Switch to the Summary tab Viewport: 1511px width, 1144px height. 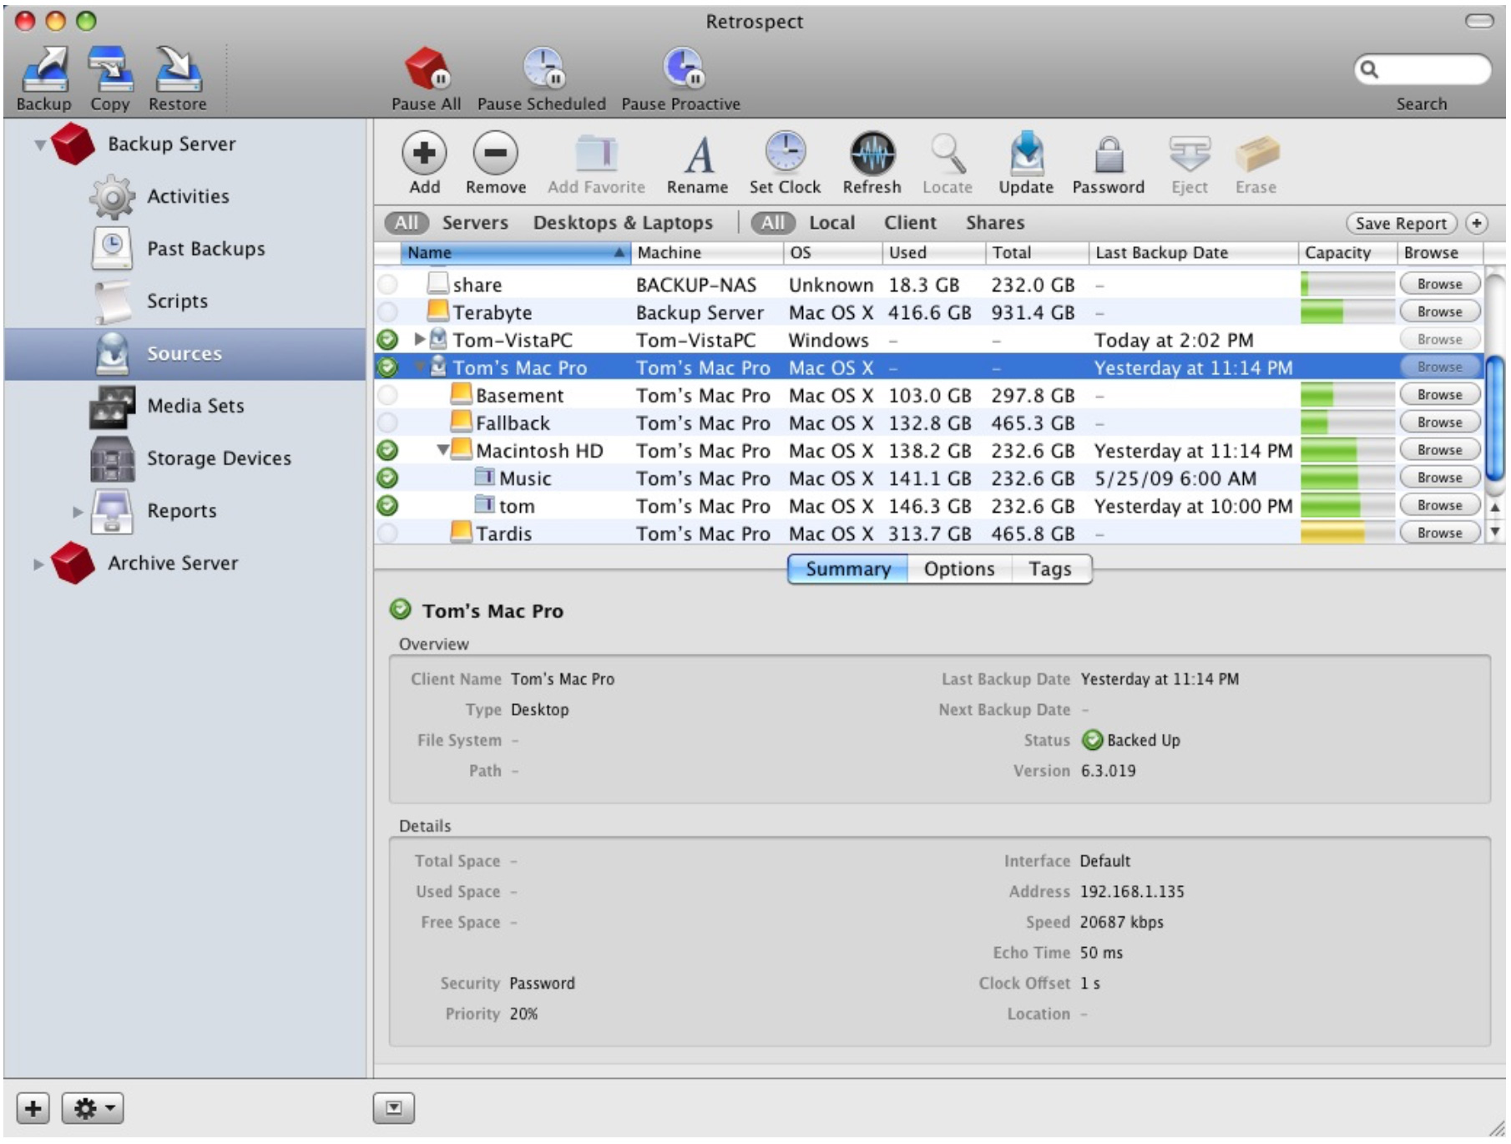pyautogui.click(x=848, y=569)
